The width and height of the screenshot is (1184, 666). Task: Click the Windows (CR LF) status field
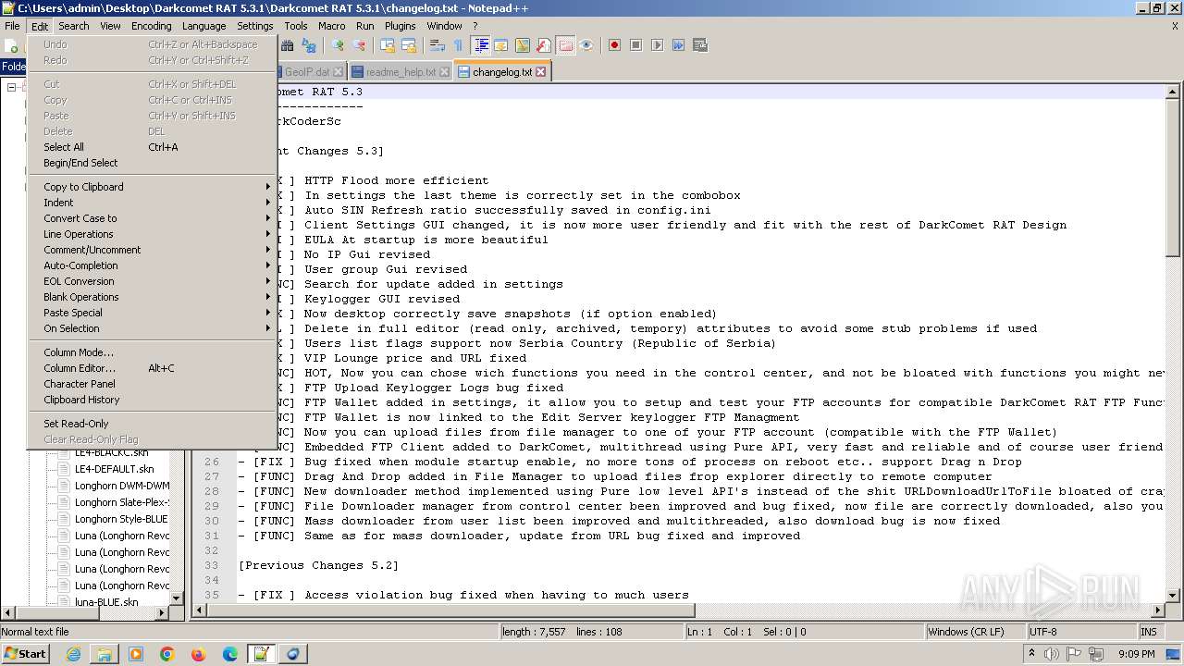click(976, 632)
